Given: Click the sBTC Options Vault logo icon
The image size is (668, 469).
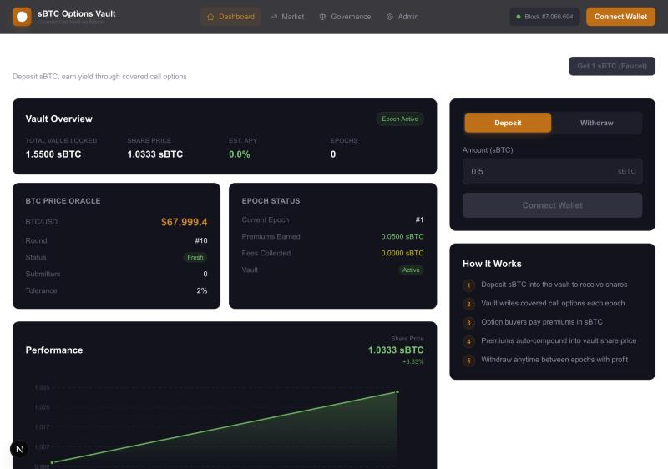Looking at the screenshot, I should click(x=22, y=17).
